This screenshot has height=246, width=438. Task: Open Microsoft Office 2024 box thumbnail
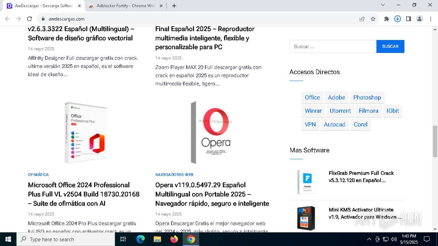[86, 133]
